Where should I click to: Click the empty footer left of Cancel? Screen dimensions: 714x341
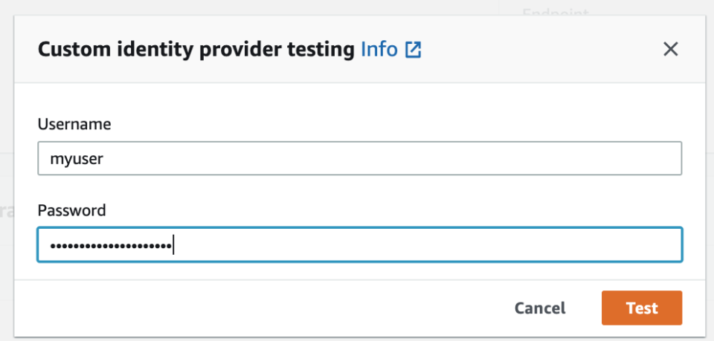[260, 308]
